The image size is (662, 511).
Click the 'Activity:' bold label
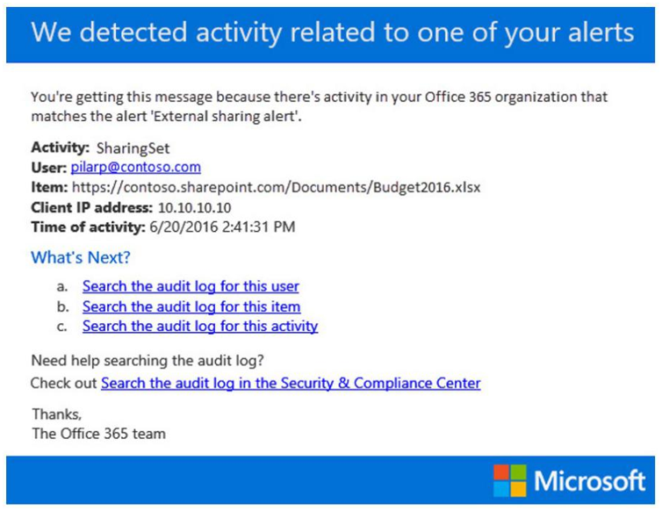click(61, 148)
